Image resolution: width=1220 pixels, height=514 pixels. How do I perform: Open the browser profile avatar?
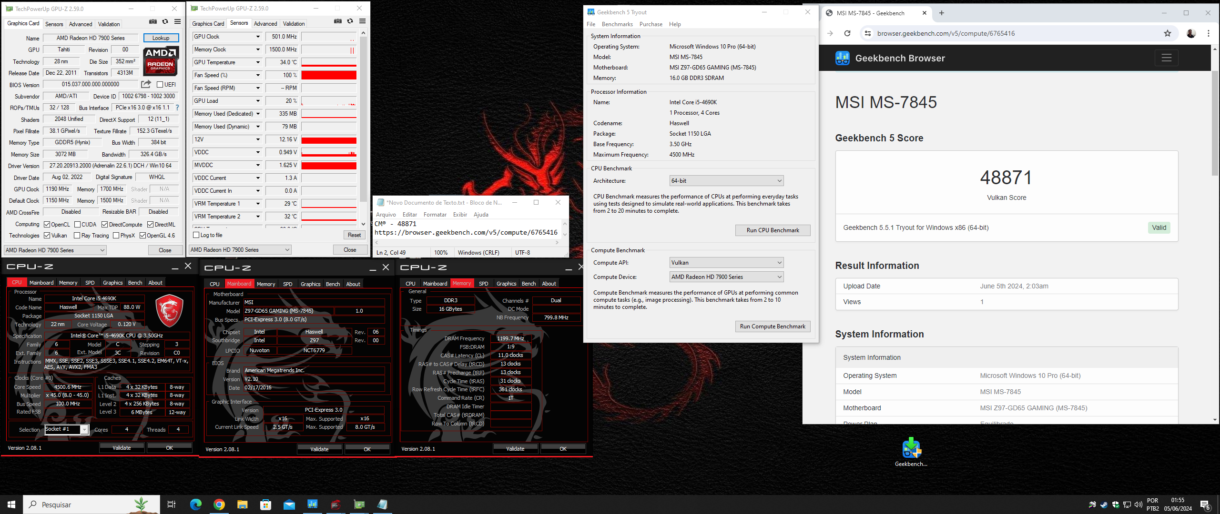click(1191, 33)
